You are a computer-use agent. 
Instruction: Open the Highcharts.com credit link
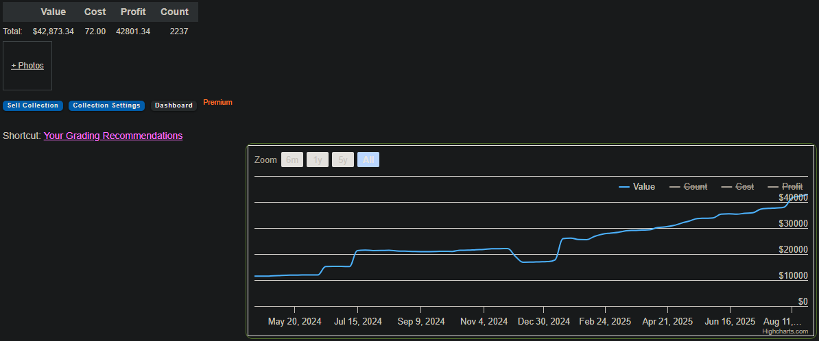click(x=785, y=331)
